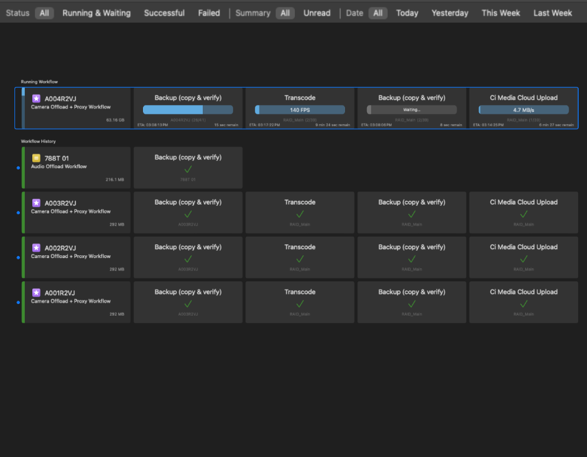Click the A003R2VJ Transcode green checkmark
The image size is (587, 457).
(x=300, y=214)
